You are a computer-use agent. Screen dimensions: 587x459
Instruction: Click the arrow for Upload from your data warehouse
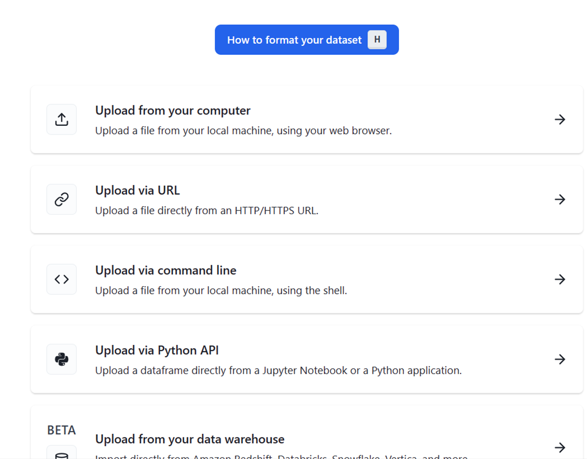coord(560,447)
